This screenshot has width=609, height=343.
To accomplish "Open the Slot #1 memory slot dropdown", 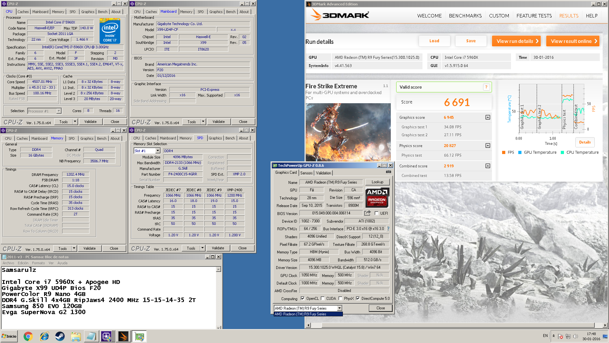I will [x=158, y=151].
